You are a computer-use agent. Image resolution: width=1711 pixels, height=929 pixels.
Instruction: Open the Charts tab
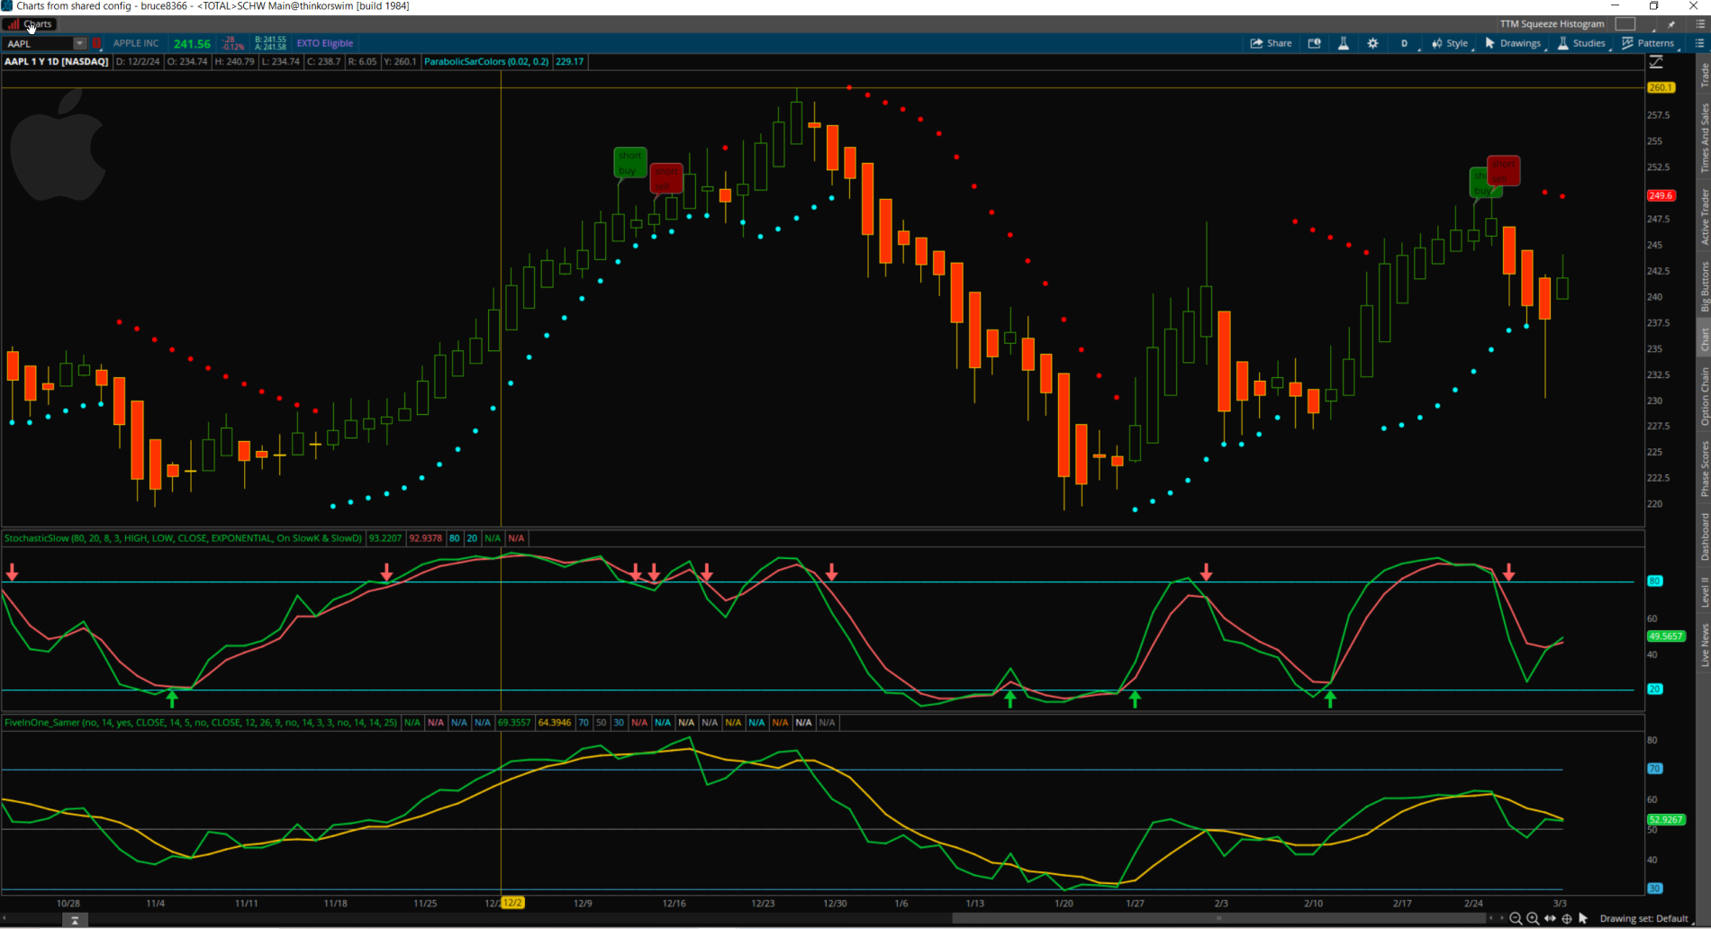pos(31,24)
